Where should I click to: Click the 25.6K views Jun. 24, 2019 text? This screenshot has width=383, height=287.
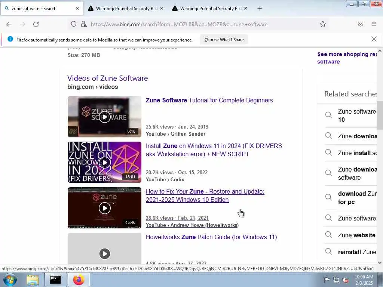[x=177, y=127]
